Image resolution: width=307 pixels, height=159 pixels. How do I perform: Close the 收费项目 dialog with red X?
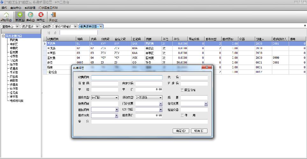coord(207,67)
